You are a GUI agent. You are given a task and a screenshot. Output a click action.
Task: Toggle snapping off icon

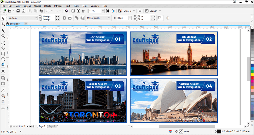(x=120, y=11)
